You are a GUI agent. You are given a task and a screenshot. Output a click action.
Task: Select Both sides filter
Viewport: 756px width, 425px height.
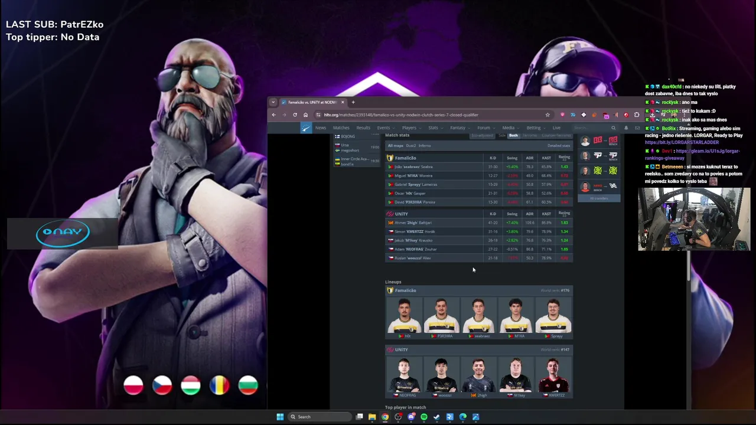coord(513,136)
